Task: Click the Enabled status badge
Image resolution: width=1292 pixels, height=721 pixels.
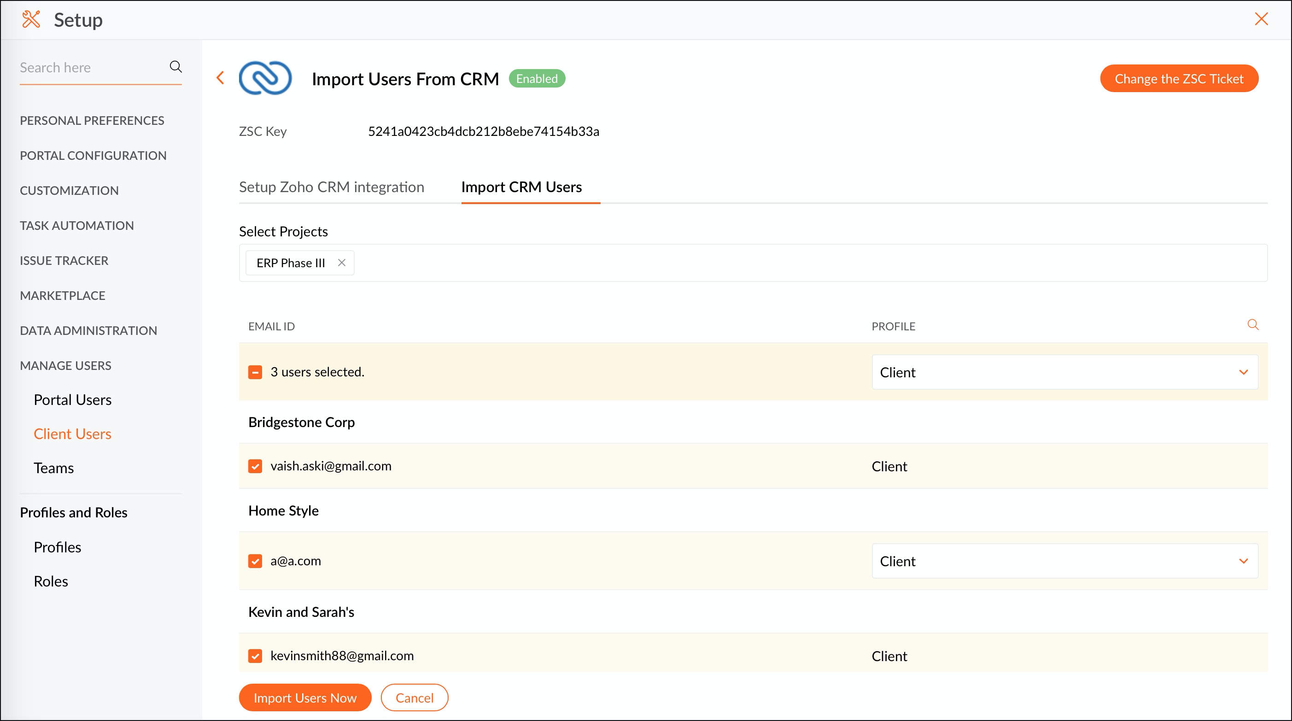Action: pyautogui.click(x=537, y=79)
